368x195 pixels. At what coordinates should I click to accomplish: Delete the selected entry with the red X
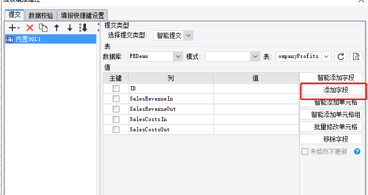pyautogui.click(x=30, y=28)
